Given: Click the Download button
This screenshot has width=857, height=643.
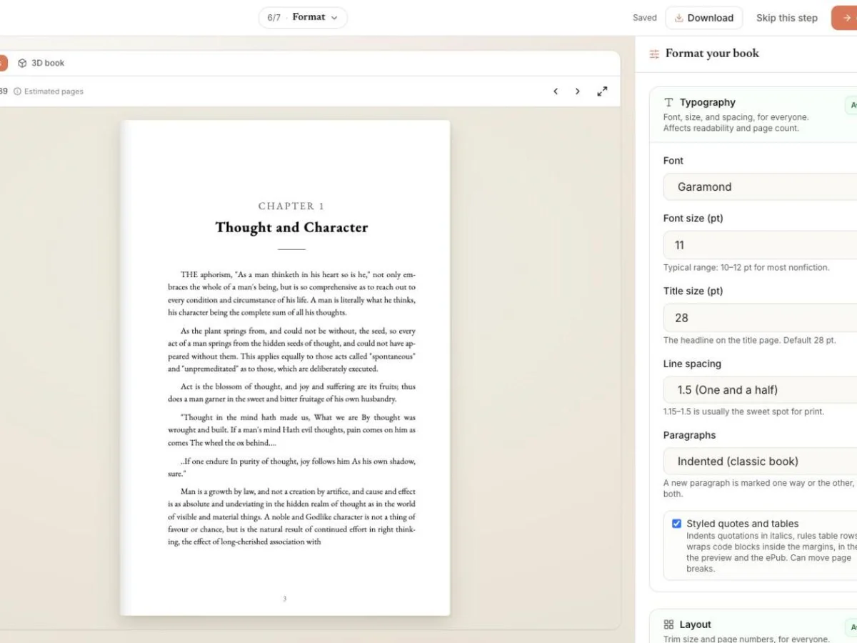Looking at the screenshot, I should (x=703, y=18).
